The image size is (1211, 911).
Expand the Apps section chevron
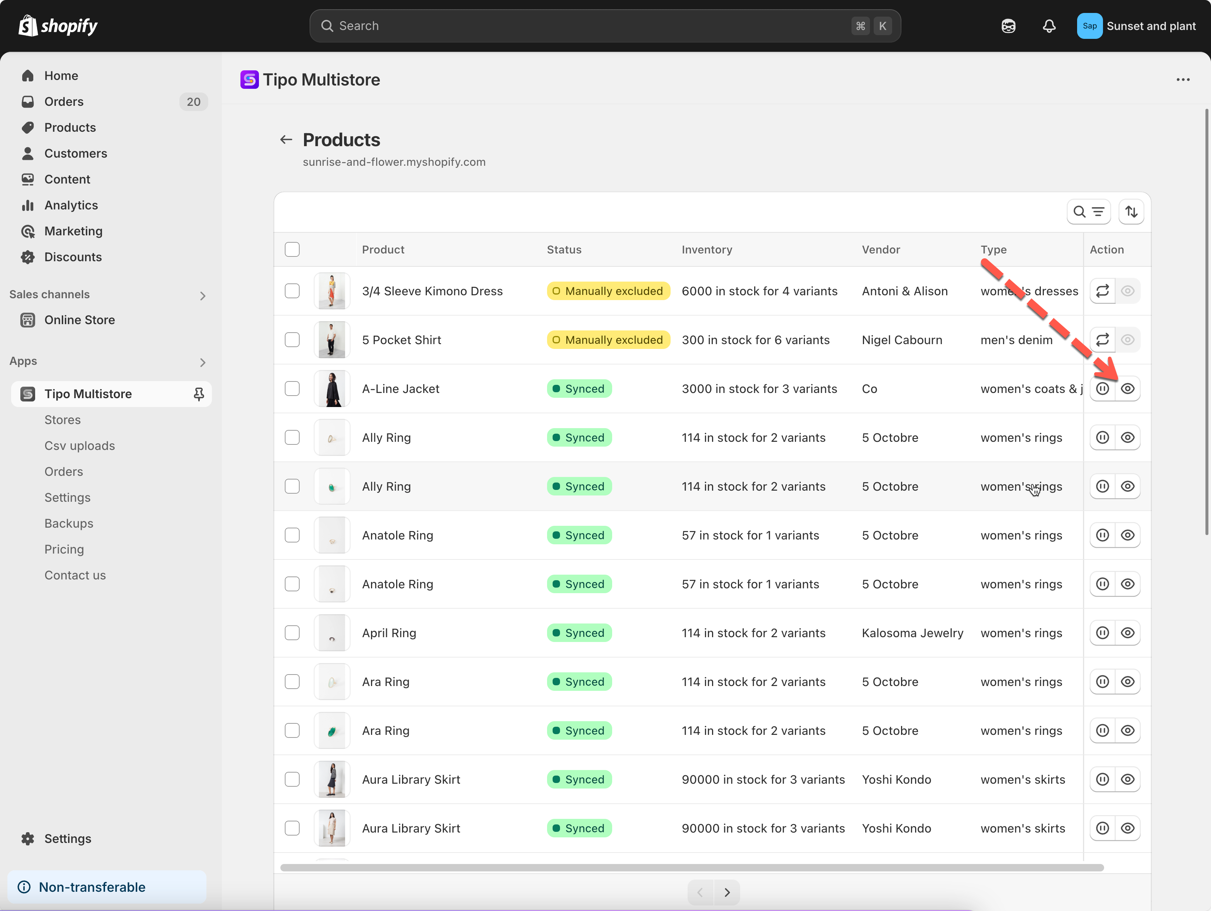point(203,362)
